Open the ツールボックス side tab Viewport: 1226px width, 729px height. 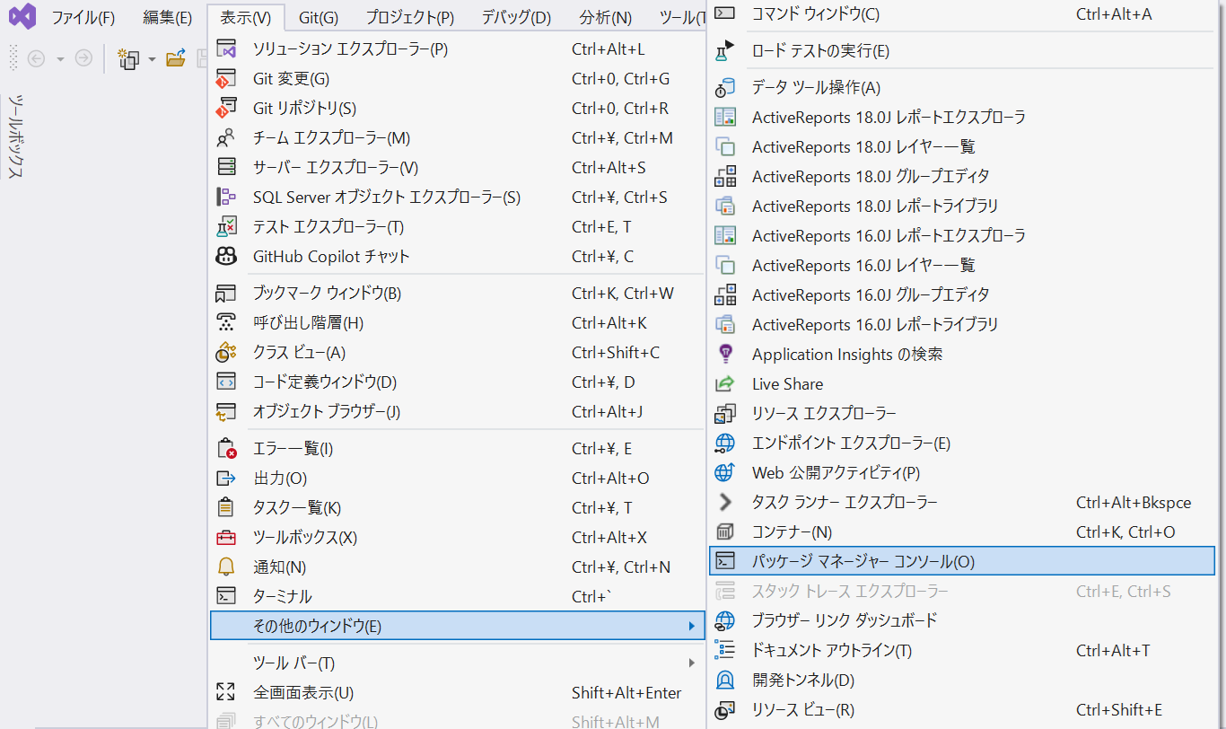click(15, 135)
